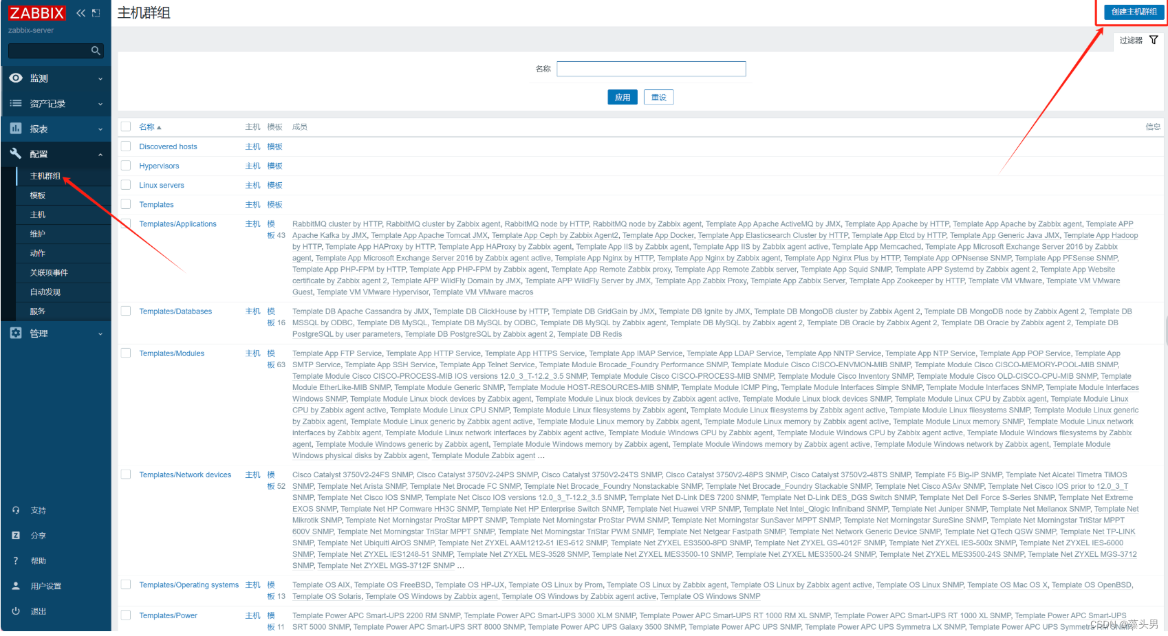Collapse the 配置 menu chevron
This screenshot has width=1168, height=636.
100,155
